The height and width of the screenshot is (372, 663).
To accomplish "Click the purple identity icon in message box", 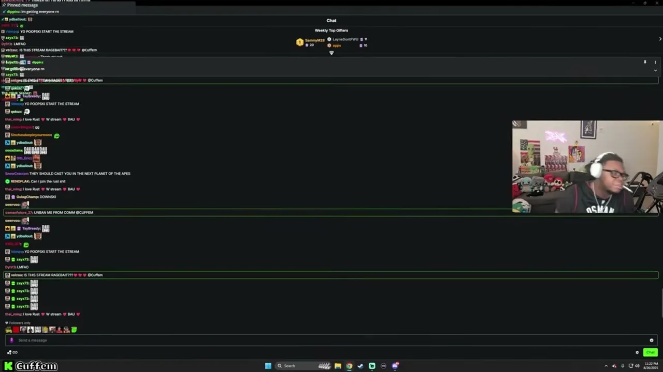I will (x=12, y=340).
